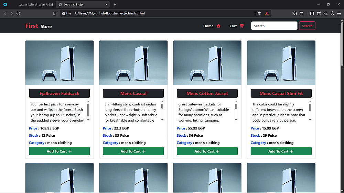This screenshot has width=344, height=193.
Task: Open a new browser tab
Action: pyautogui.click(x=115, y=4)
